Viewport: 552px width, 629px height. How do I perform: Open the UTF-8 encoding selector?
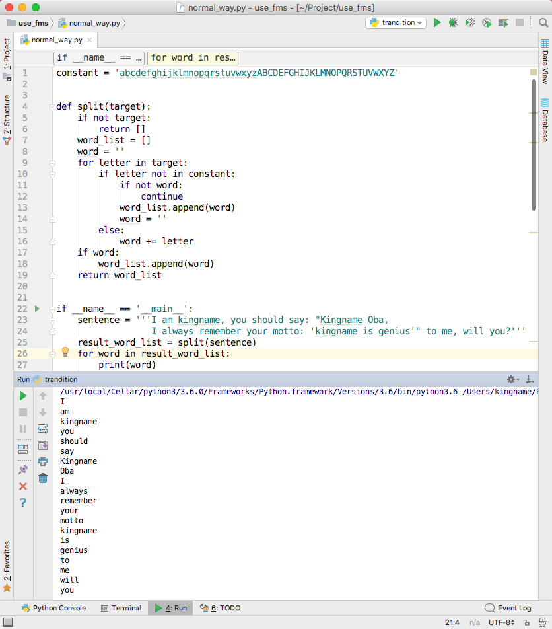501,622
